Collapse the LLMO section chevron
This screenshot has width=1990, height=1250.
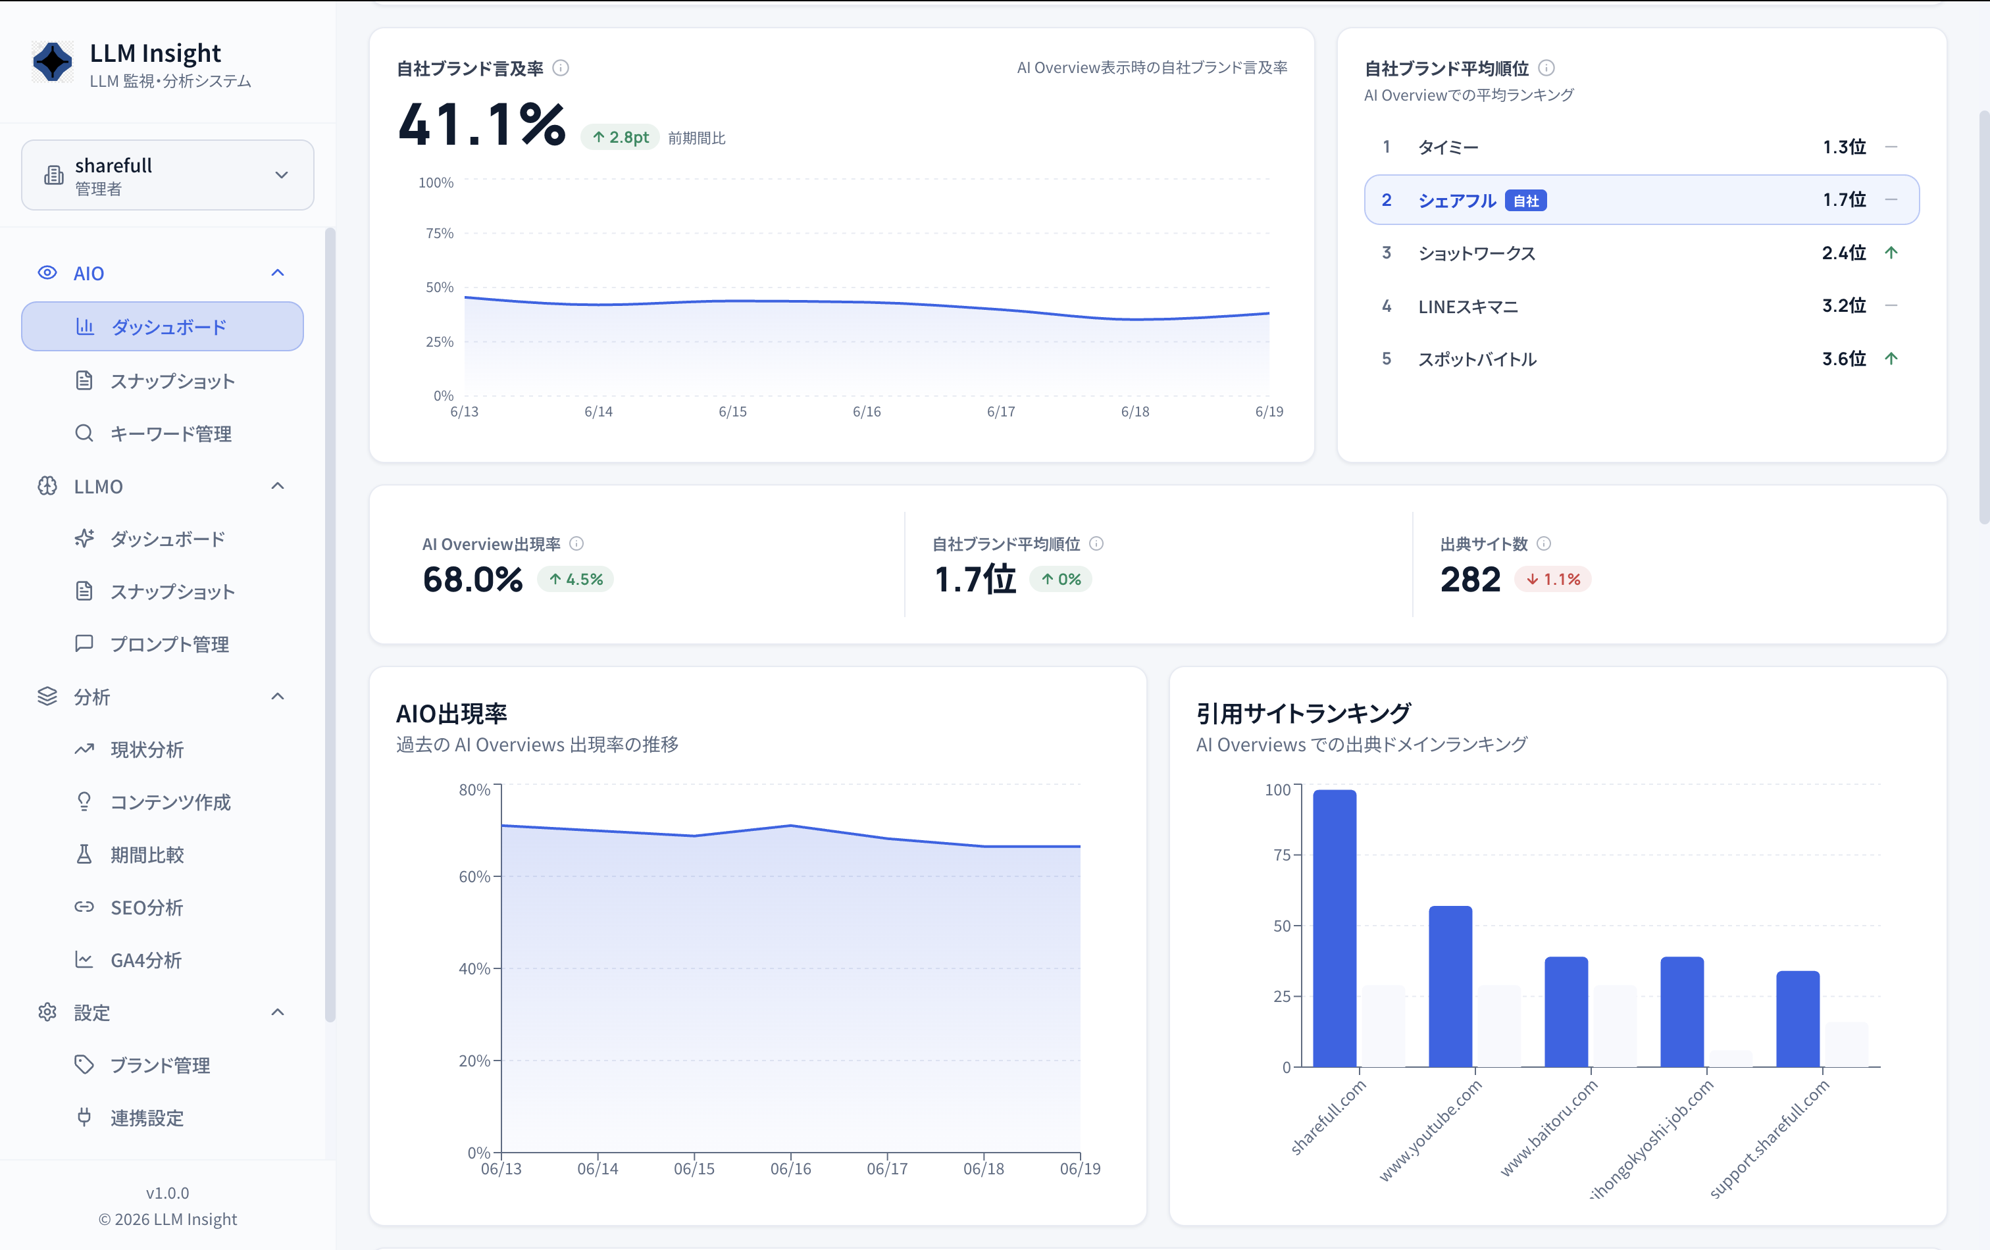pyautogui.click(x=278, y=486)
